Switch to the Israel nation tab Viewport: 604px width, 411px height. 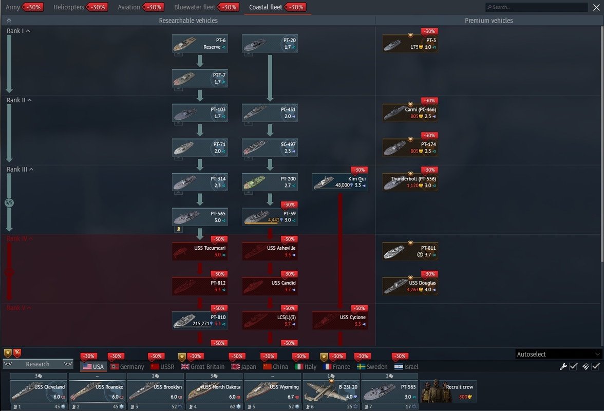tap(406, 367)
